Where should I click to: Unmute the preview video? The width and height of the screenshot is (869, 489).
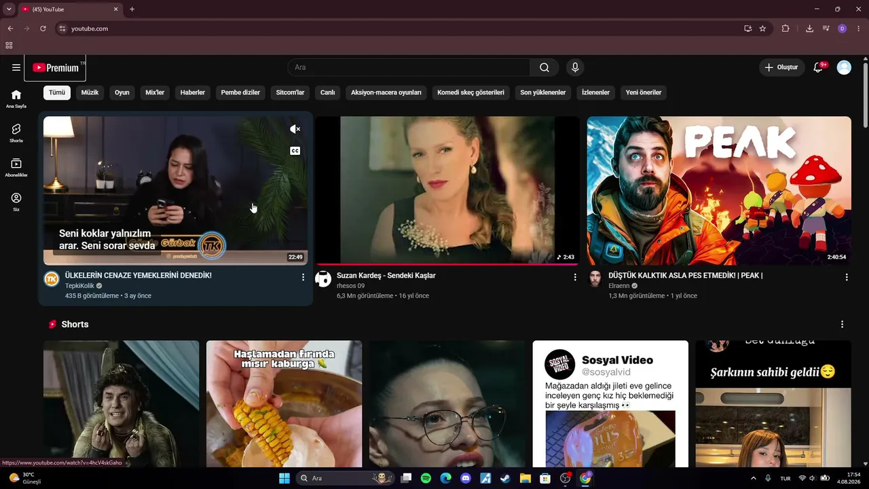[x=295, y=129]
